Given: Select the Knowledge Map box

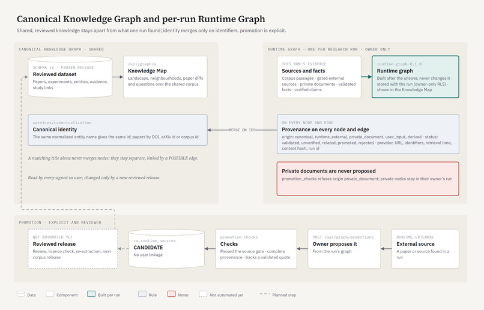Looking at the screenshot, I should (x=165, y=77).
